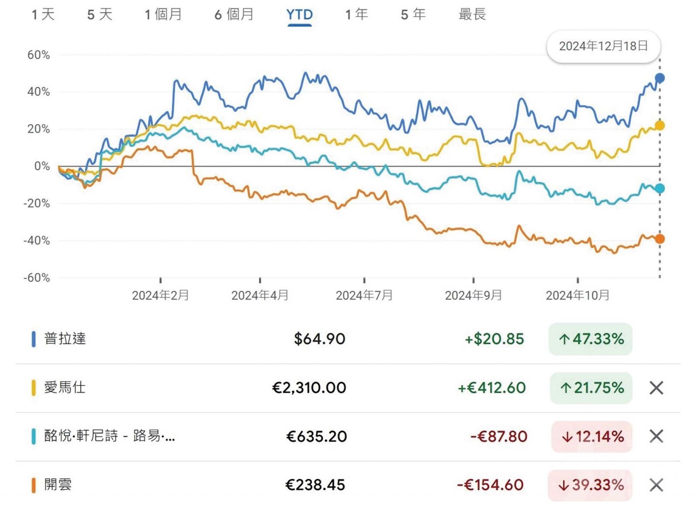This screenshot has height=508, width=699.
Task: Open the 酩悅·軒尼詩 - 路易 stock row
Action: [348, 436]
